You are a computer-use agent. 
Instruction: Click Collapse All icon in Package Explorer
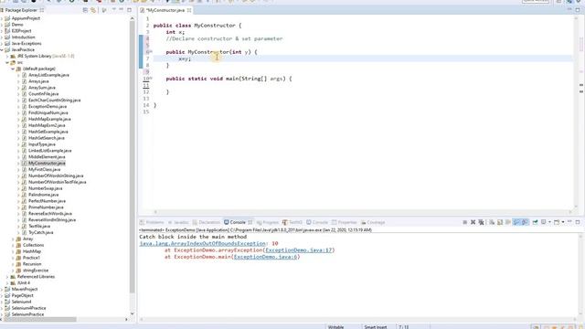pyautogui.click(x=85, y=10)
